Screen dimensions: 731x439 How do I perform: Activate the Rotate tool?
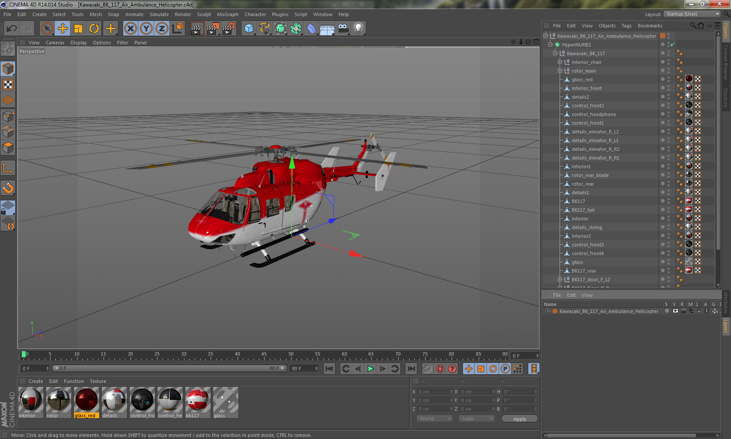coord(94,29)
